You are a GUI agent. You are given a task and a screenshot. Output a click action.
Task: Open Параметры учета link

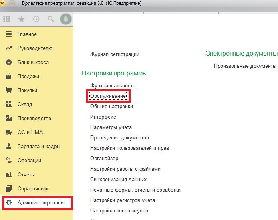[111, 127]
